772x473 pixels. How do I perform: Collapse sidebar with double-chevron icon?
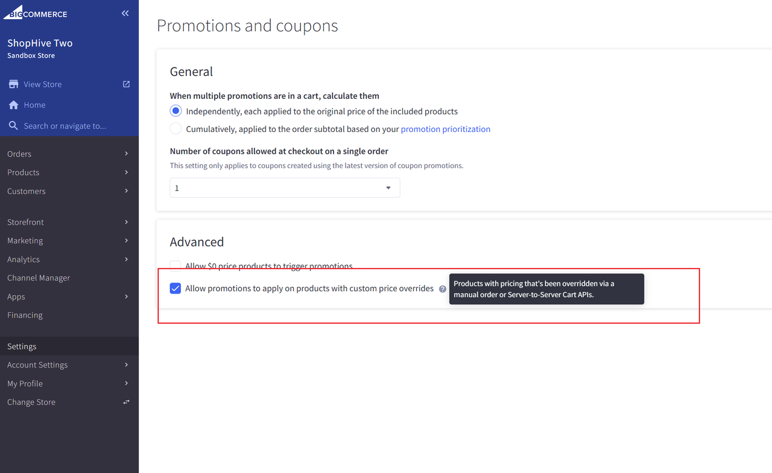(x=125, y=13)
